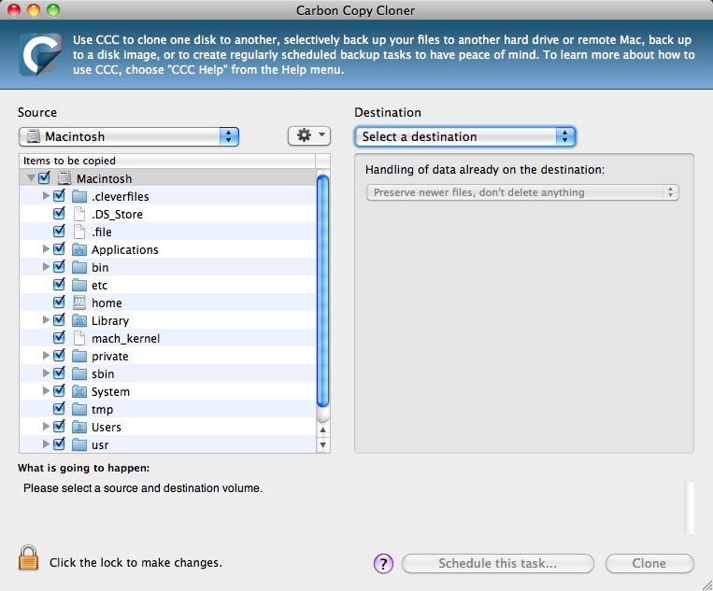
Task: Uncheck the .DS_Store checkbox
Action: pos(60,214)
